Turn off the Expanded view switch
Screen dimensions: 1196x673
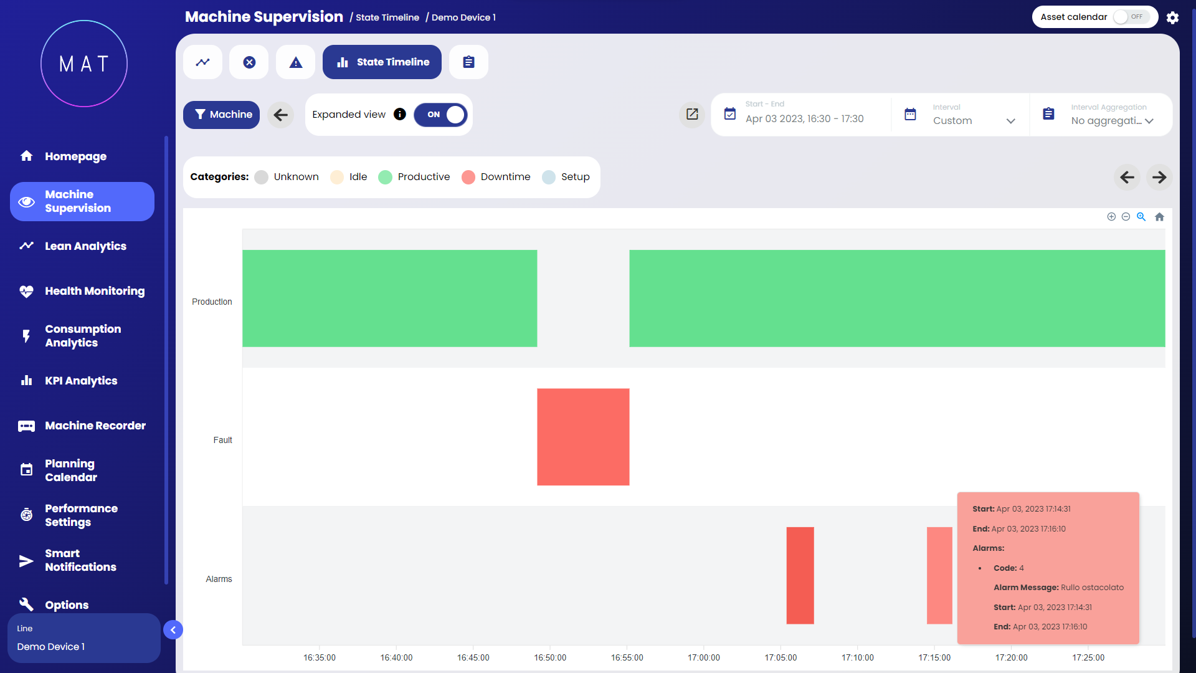(440, 115)
